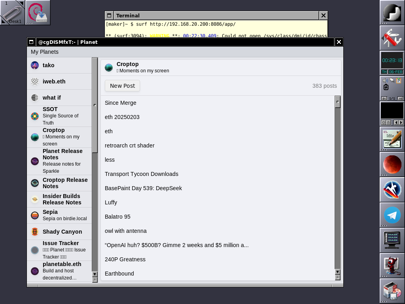Click the Desk1 workspace clip

click(12, 12)
